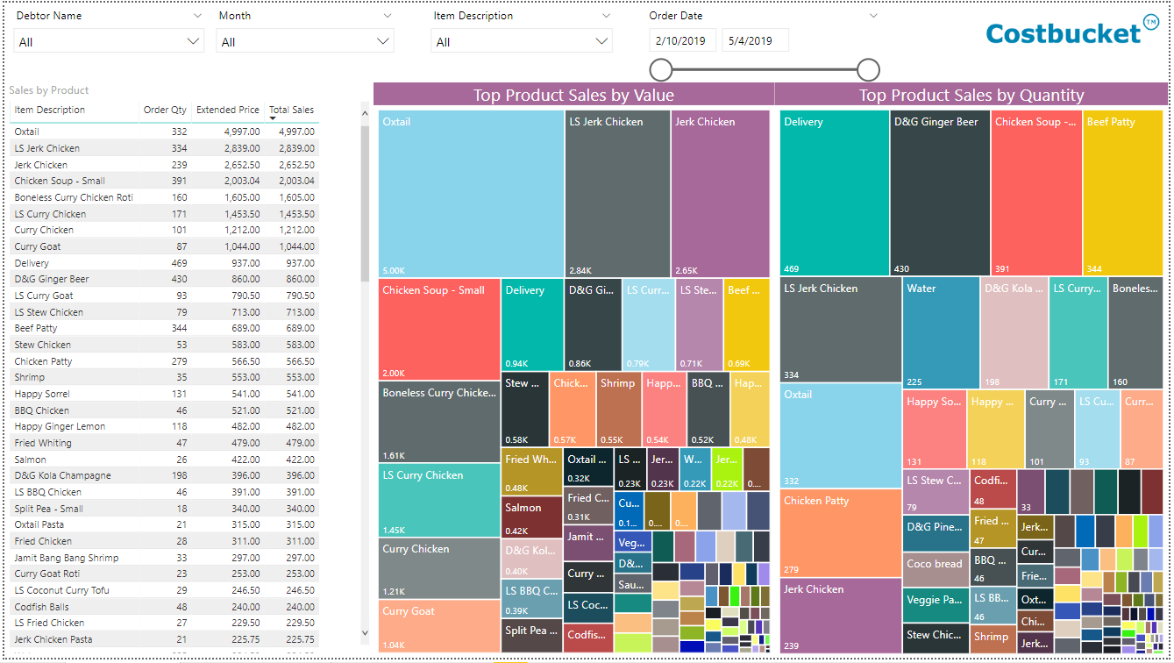Expand the Month slicer header chevron

click(x=388, y=16)
